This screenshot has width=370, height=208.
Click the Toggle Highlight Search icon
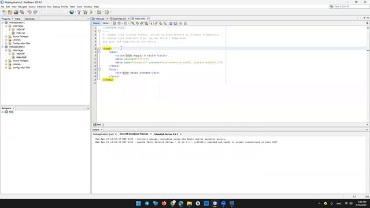coord(146,23)
